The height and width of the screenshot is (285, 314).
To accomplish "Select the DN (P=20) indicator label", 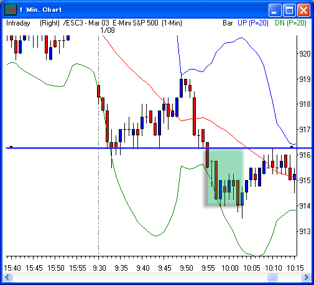I will coord(290,23).
